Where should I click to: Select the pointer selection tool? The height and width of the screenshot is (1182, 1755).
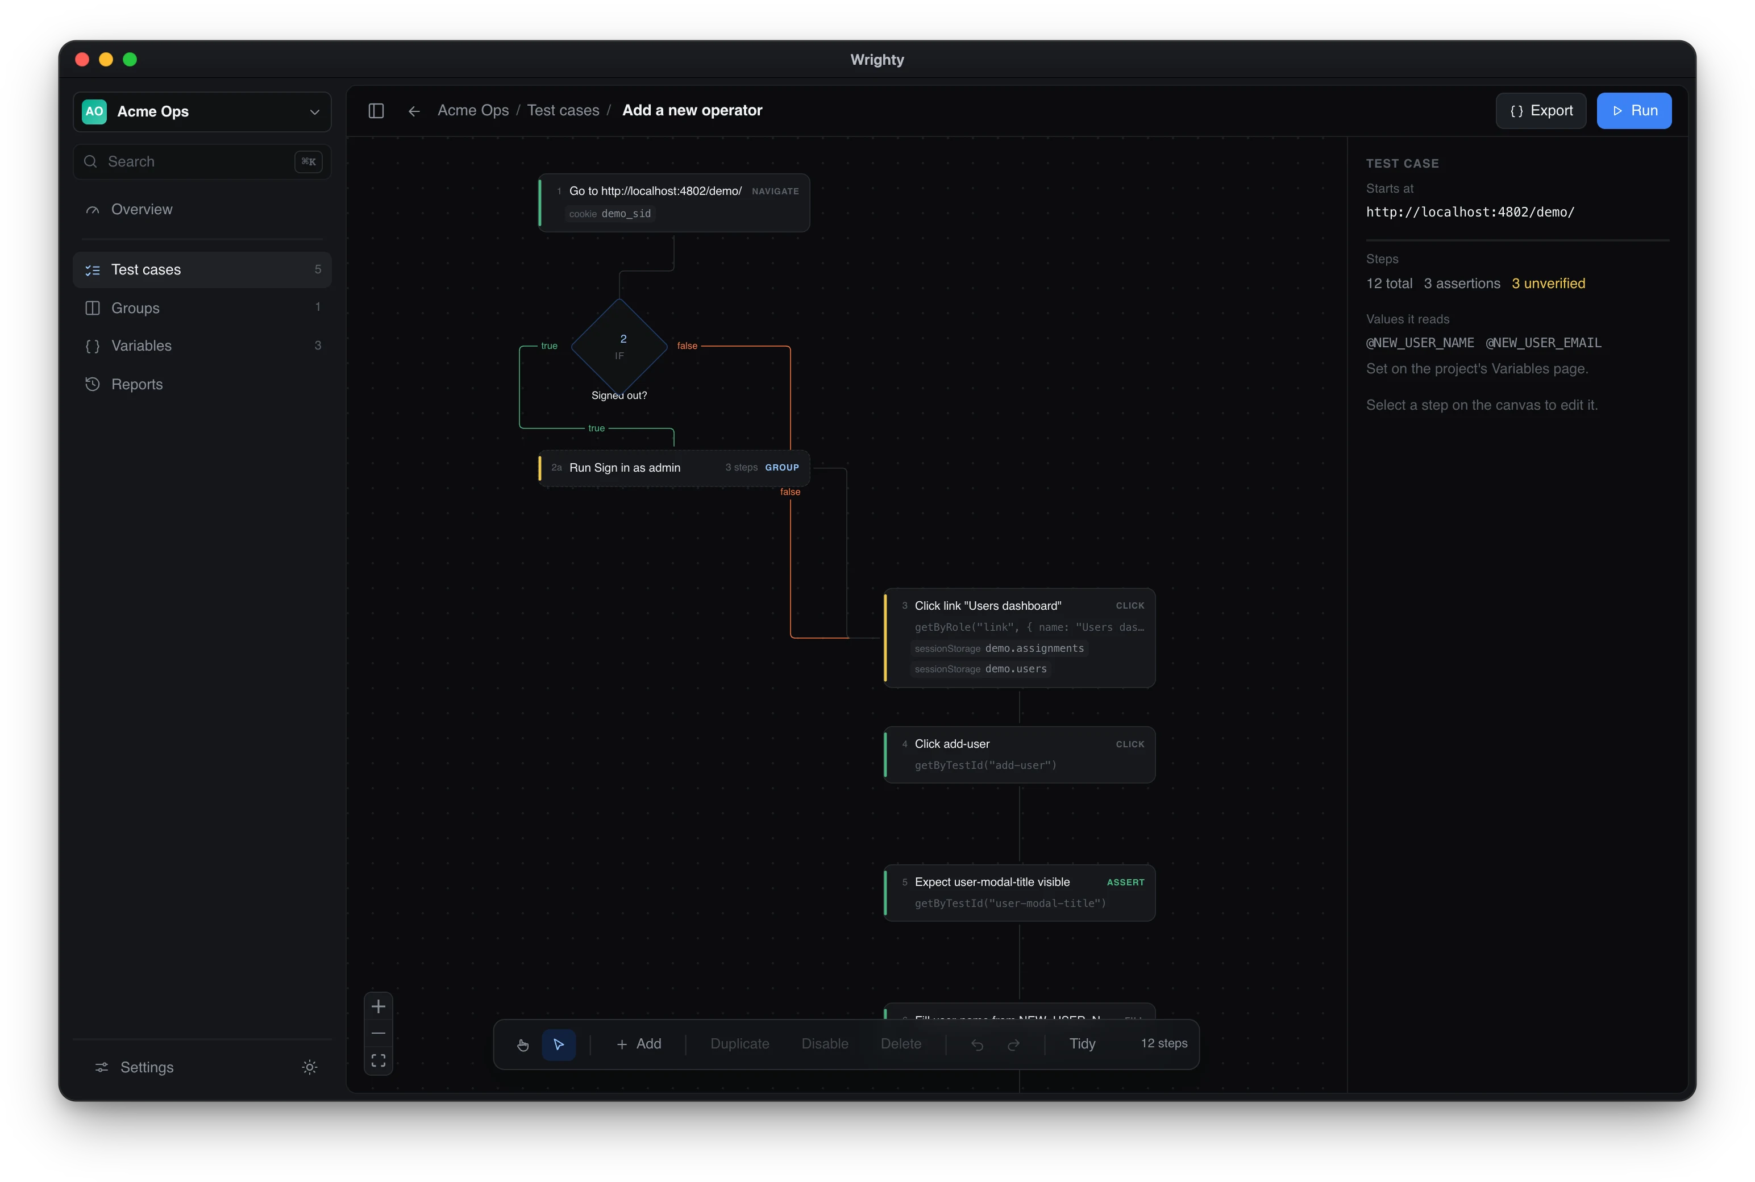[559, 1044]
